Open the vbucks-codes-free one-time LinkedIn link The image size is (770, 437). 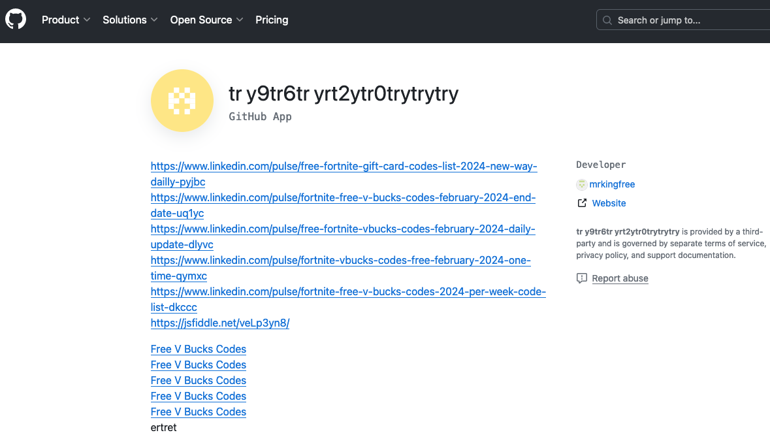tap(341, 268)
